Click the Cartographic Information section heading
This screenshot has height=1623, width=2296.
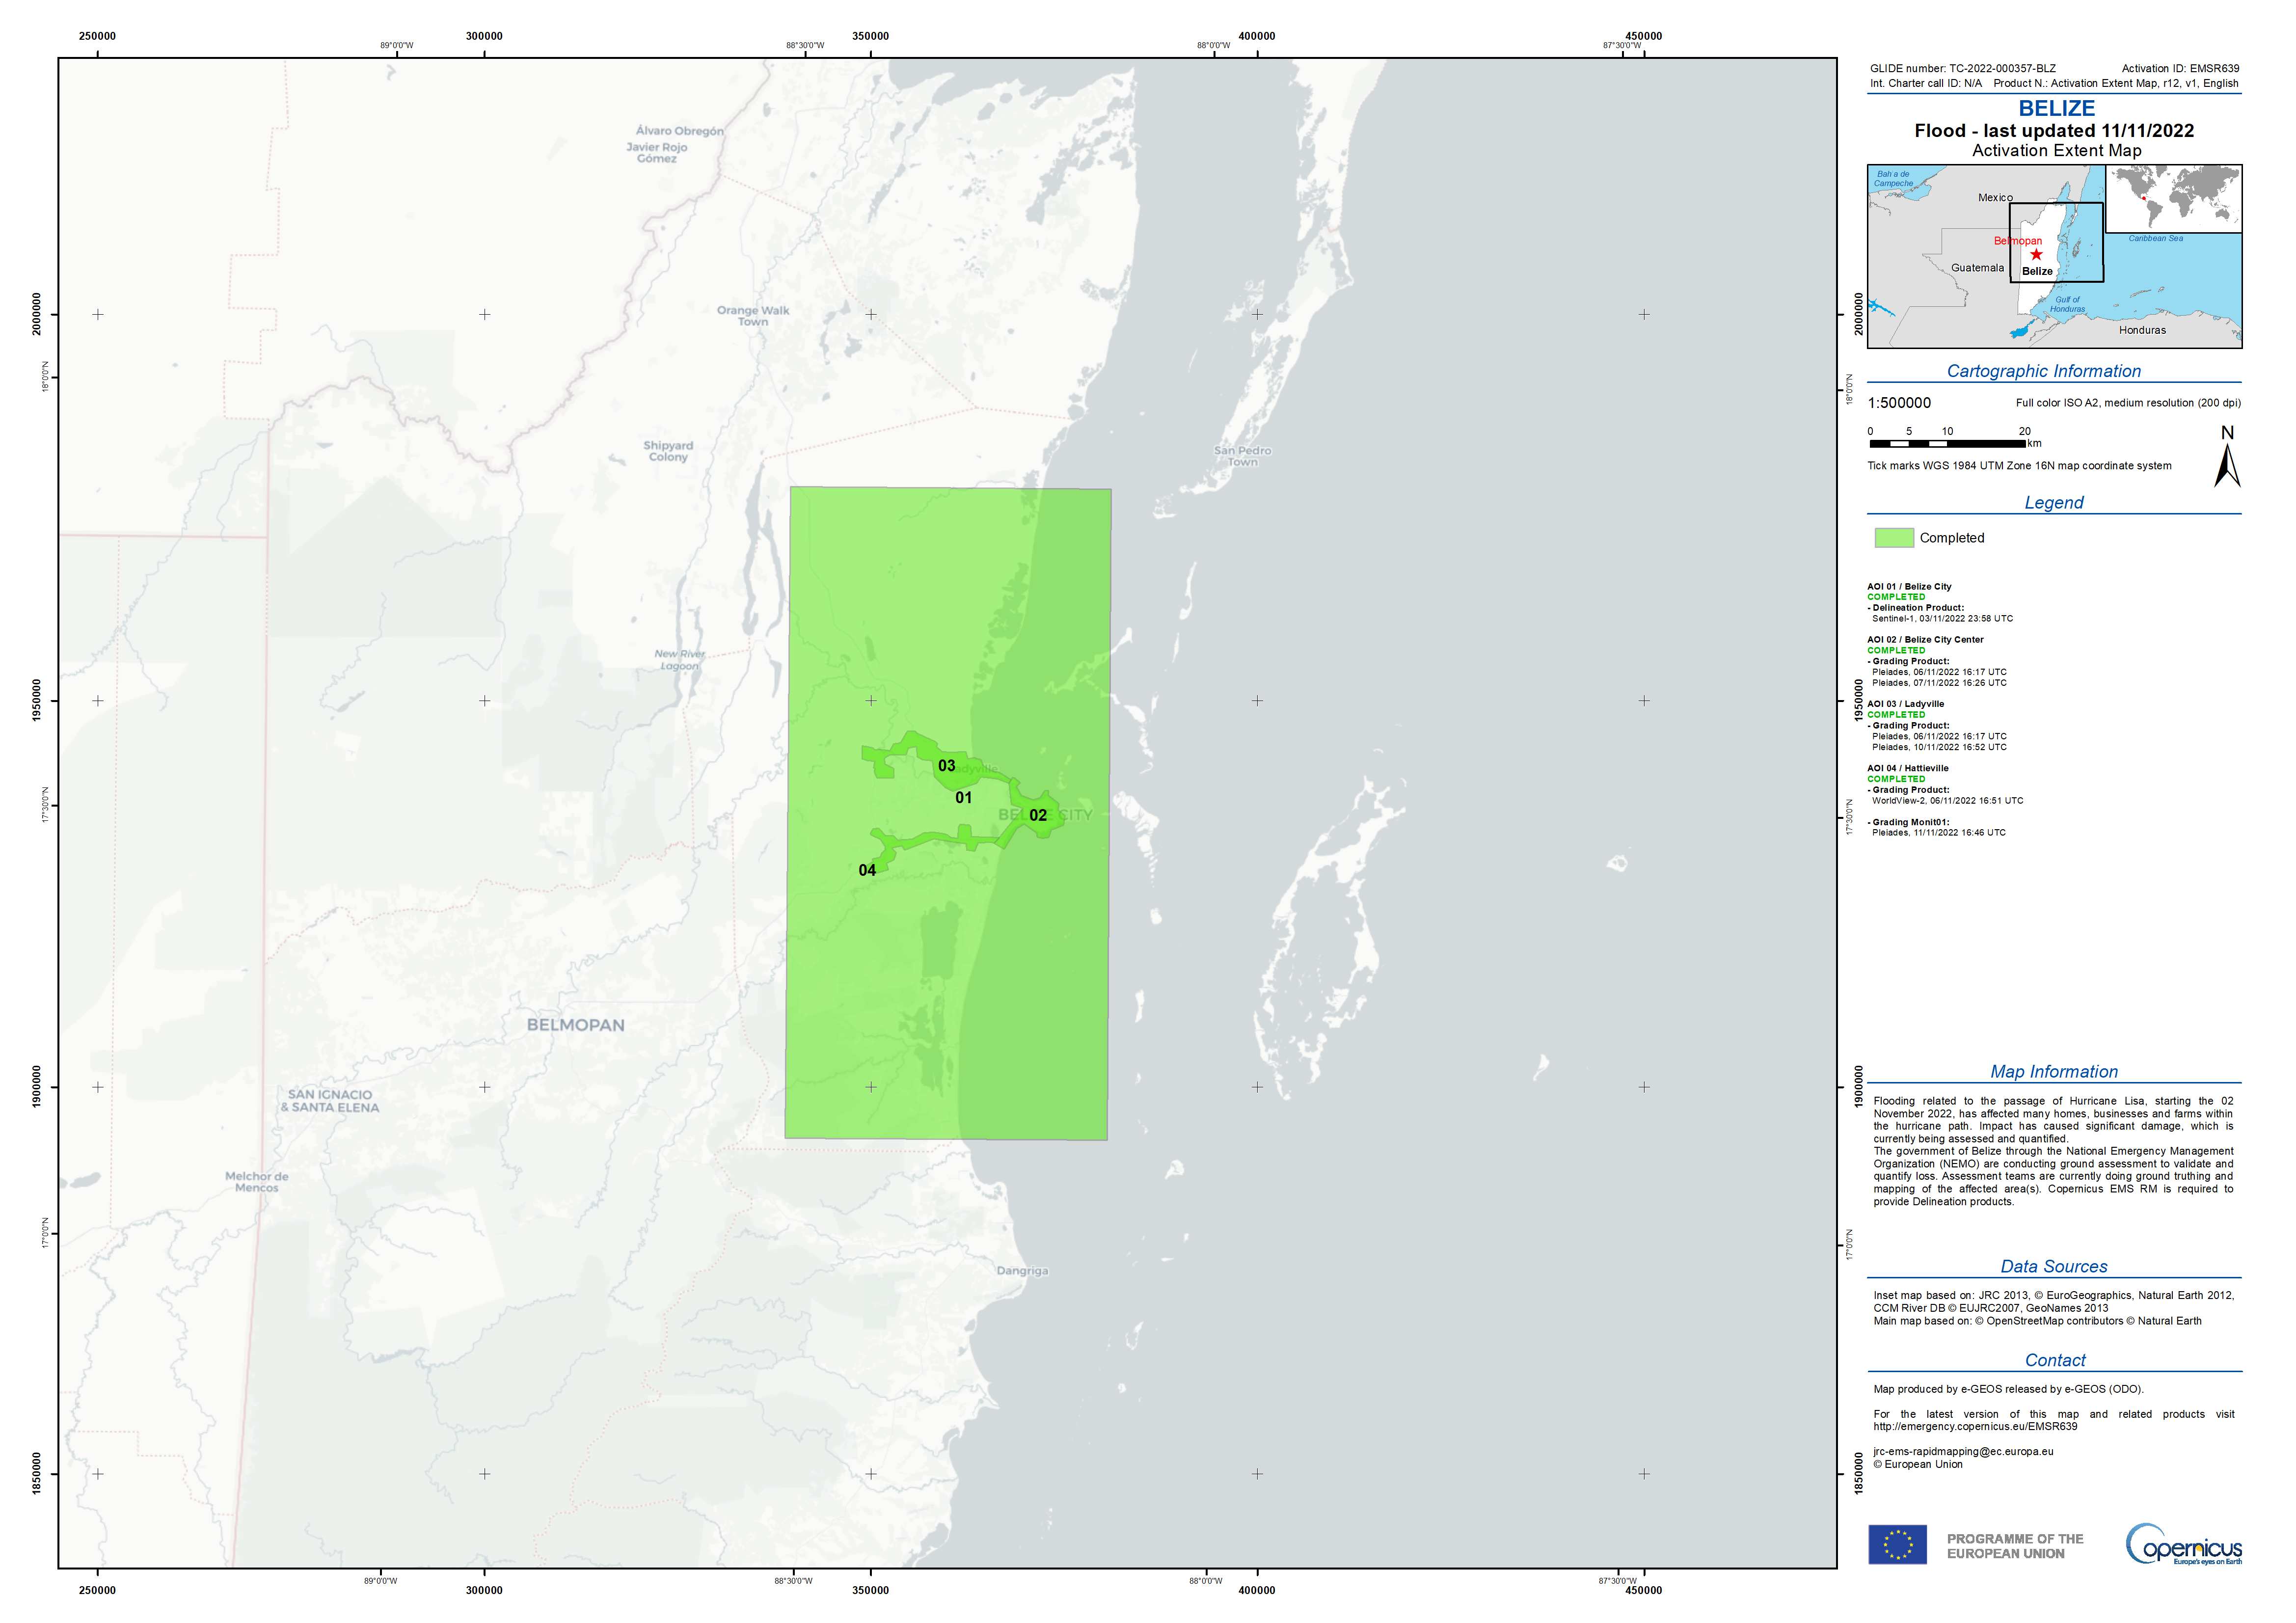pos(2043,371)
